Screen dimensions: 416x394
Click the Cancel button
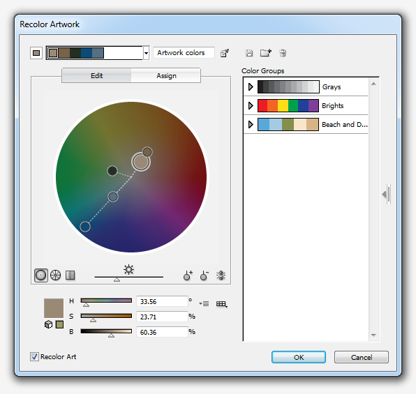(362, 357)
